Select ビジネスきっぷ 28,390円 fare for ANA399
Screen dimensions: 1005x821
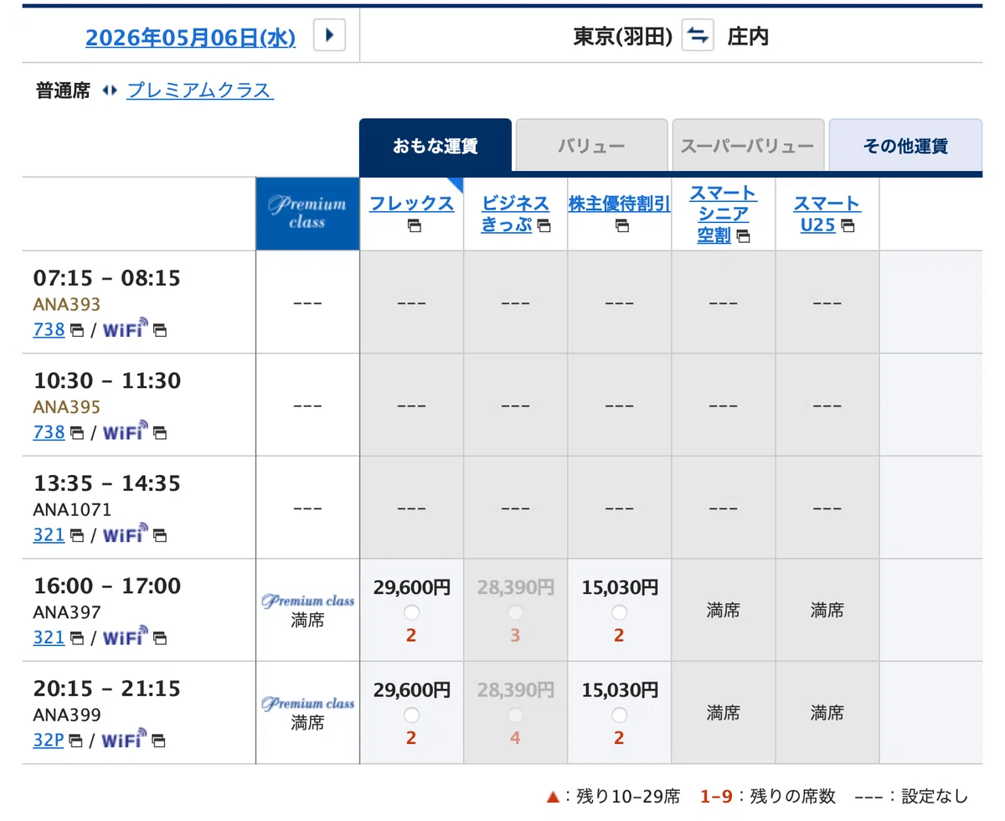(515, 715)
